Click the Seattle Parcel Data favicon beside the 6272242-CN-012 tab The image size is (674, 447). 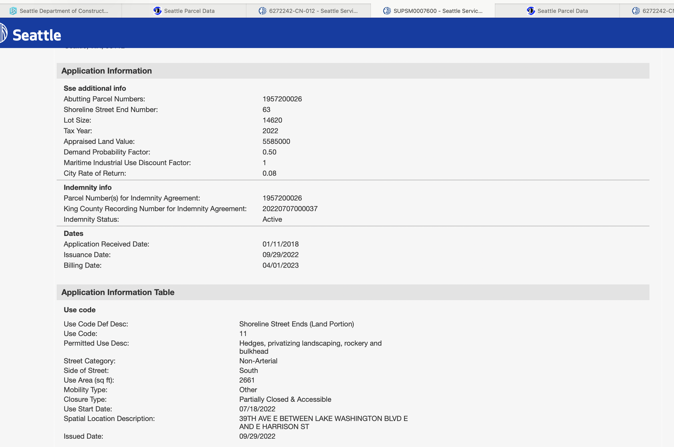[157, 11]
